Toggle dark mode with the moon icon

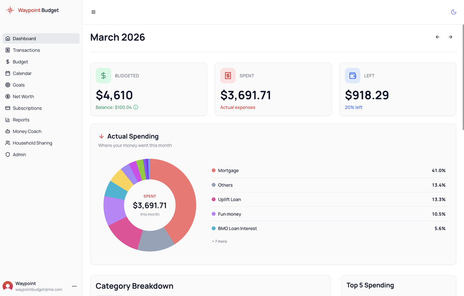453,12
